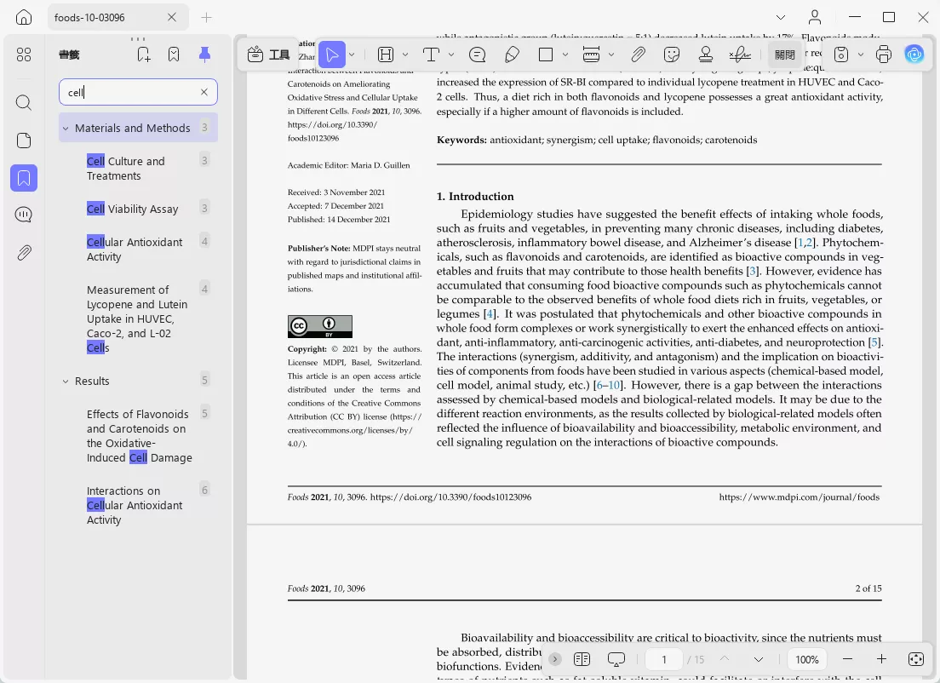Open page display layout options
Screen dimensions: 940x683
(582, 659)
